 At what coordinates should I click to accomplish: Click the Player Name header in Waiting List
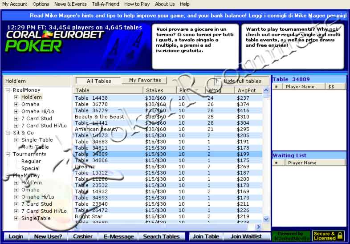pos(315,163)
